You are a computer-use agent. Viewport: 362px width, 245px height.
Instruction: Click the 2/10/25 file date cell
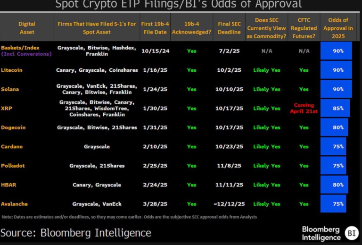pyautogui.click(x=155, y=146)
